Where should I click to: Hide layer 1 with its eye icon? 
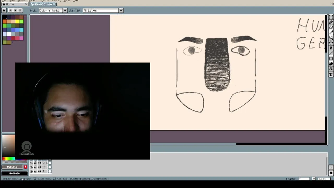click(x=31, y=171)
